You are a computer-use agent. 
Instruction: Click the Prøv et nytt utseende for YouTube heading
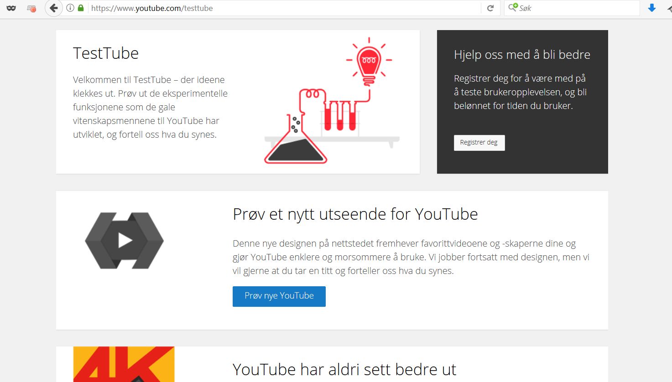pyautogui.click(x=355, y=214)
